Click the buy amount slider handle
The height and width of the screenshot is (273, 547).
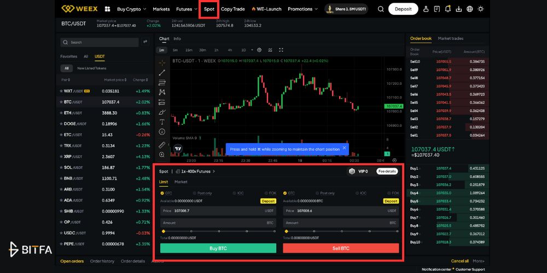pos(163,231)
